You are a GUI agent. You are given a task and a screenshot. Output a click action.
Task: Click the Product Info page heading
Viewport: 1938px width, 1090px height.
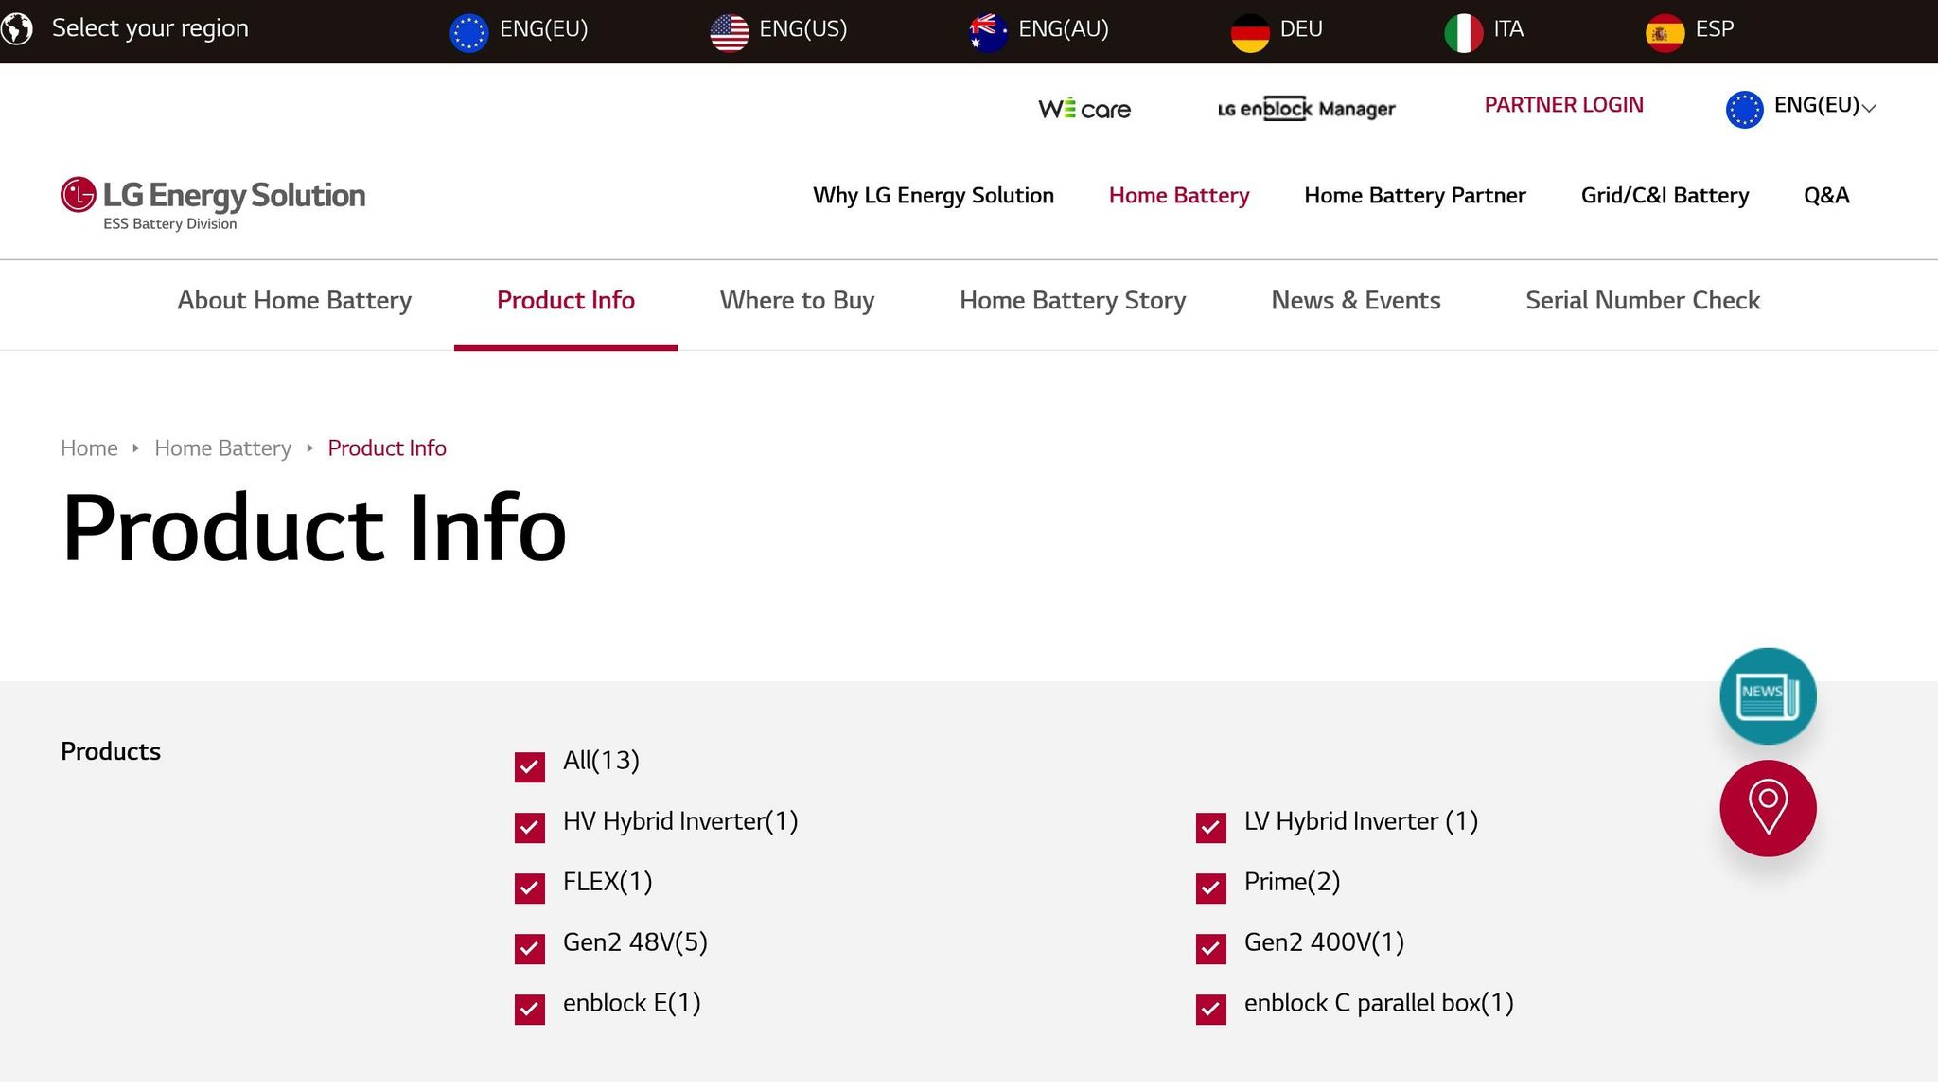tap(314, 527)
